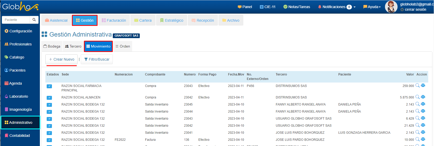Open the Filtro/Buscar filter panel
The image size is (434, 146).
[x=97, y=59]
